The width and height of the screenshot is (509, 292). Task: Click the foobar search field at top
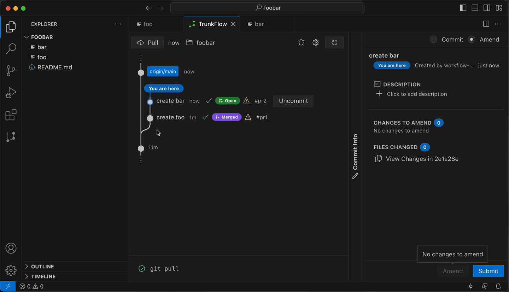[x=267, y=7]
